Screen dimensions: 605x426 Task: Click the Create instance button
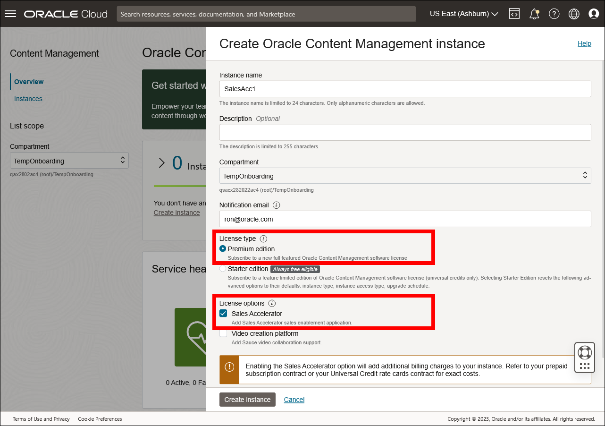coord(247,399)
